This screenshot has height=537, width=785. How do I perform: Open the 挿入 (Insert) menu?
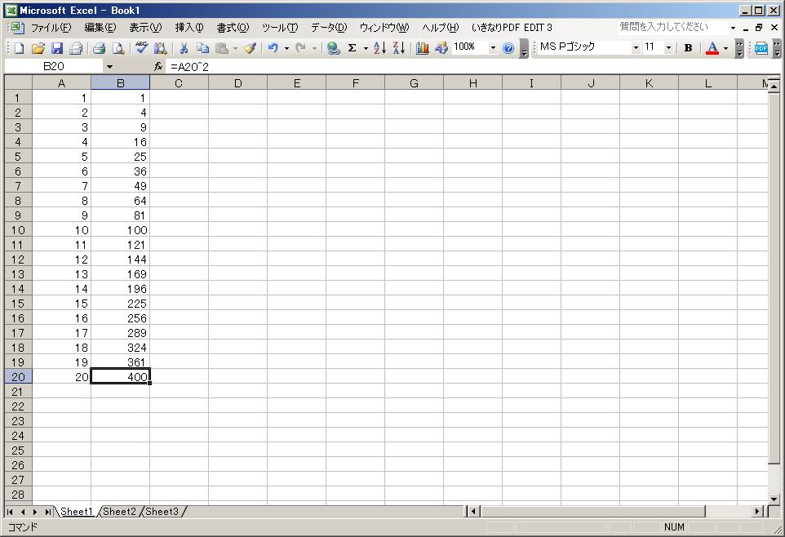tap(189, 28)
